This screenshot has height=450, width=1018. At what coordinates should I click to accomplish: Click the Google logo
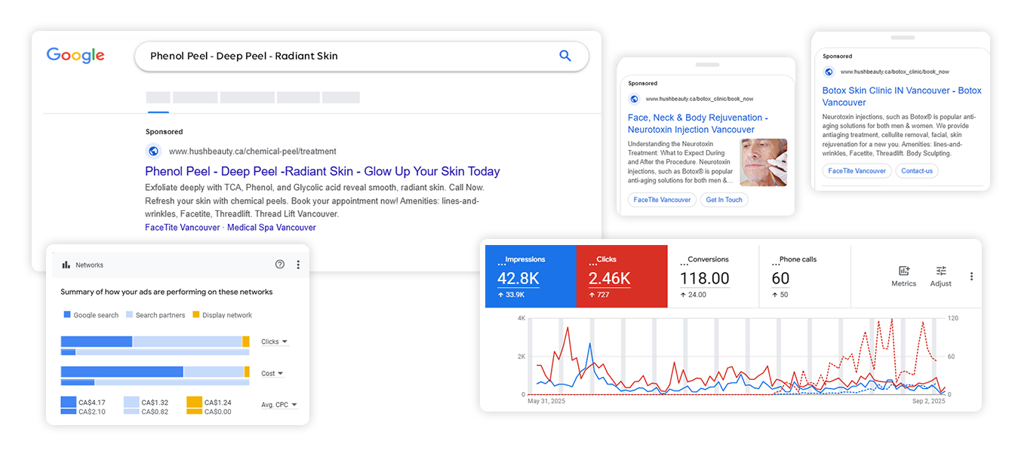[x=75, y=56]
